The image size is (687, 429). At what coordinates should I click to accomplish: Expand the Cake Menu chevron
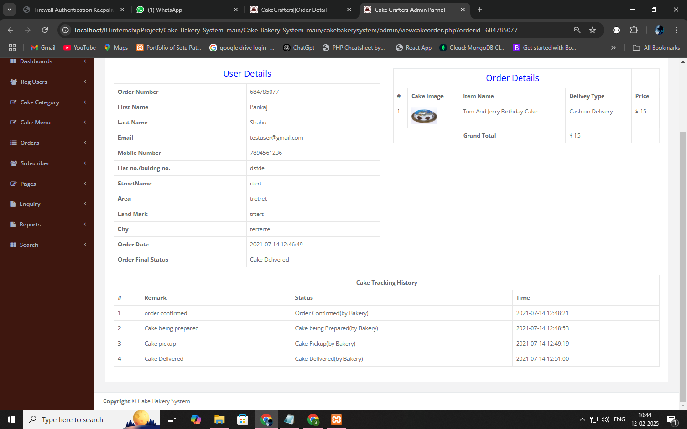pyautogui.click(x=85, y=123)
